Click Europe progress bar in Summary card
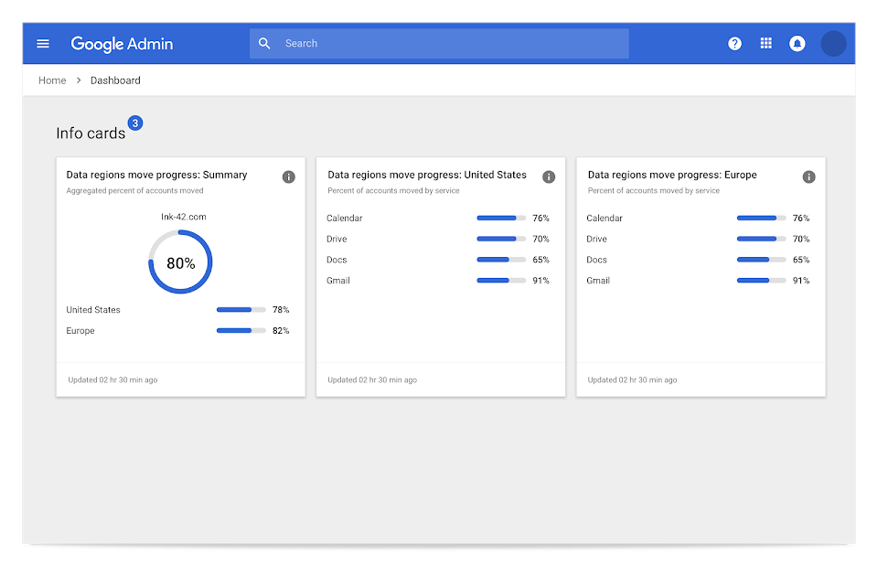Image resolution: width=878 pixels, height=566 pixels. click(241, 331)
